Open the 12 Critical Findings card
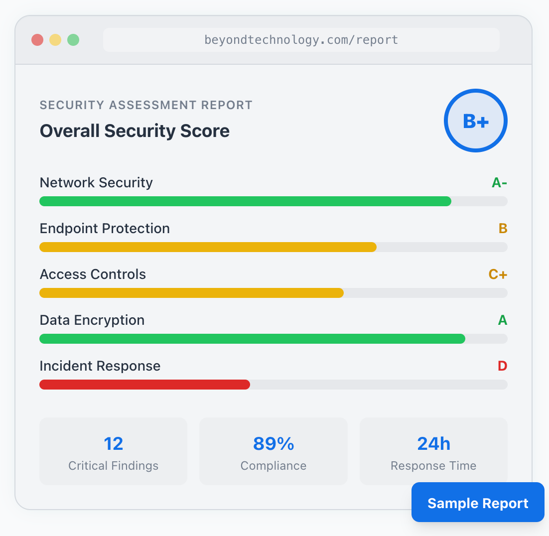Viewport: 549px width, 536px height. (113, 451)
